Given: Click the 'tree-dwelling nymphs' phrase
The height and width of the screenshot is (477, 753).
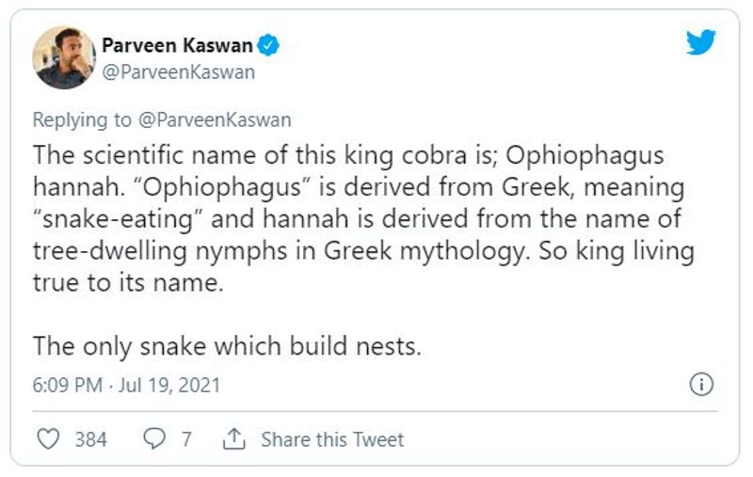Looking at the screenshot, I should click(160, 251).
